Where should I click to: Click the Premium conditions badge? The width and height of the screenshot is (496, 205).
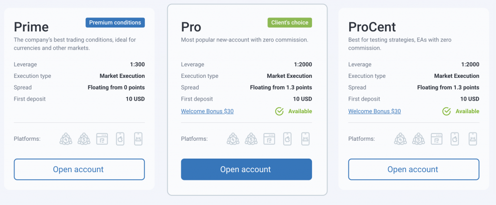tap(115, 23)
